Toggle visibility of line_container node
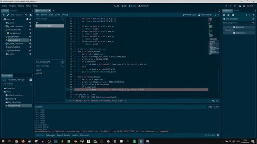 coord(31,30)
